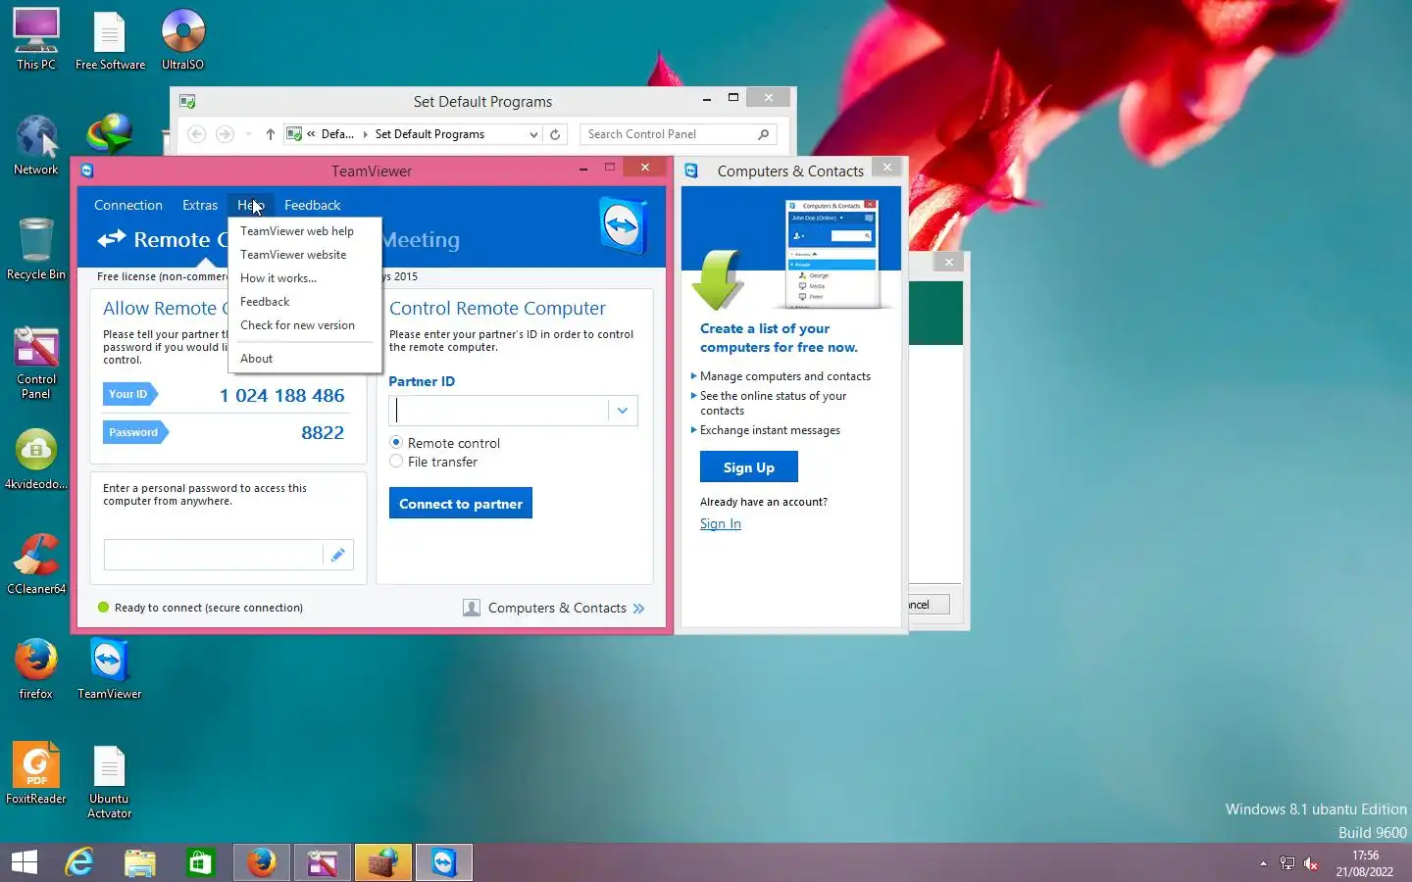Click the ID number 1 024 188 486
1412x882 pixels.
point(282,396)
